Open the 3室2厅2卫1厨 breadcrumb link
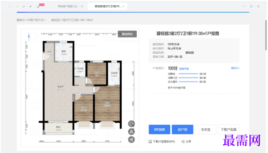 [70, 20]
